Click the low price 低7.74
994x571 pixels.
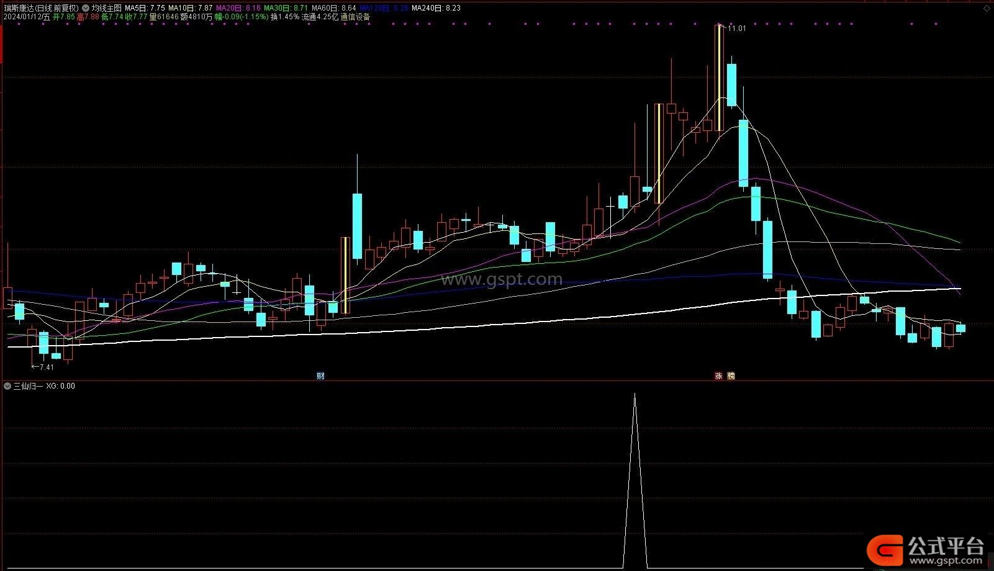112,17
